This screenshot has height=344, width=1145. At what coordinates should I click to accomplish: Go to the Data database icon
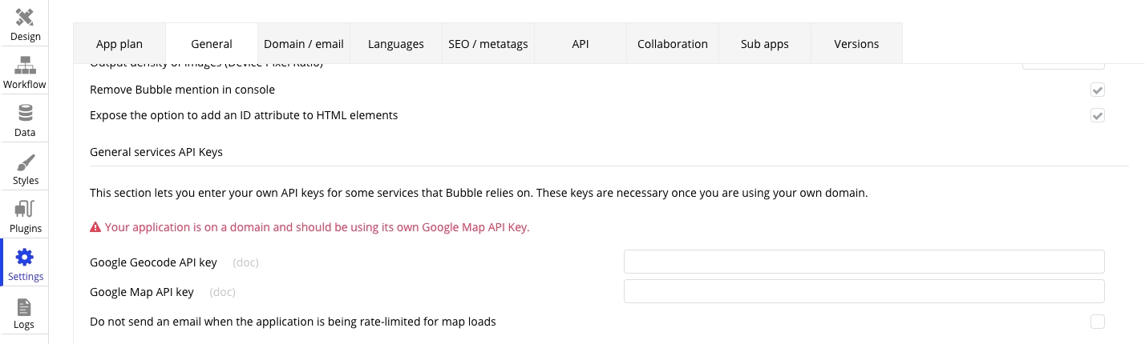click(24, 114)
